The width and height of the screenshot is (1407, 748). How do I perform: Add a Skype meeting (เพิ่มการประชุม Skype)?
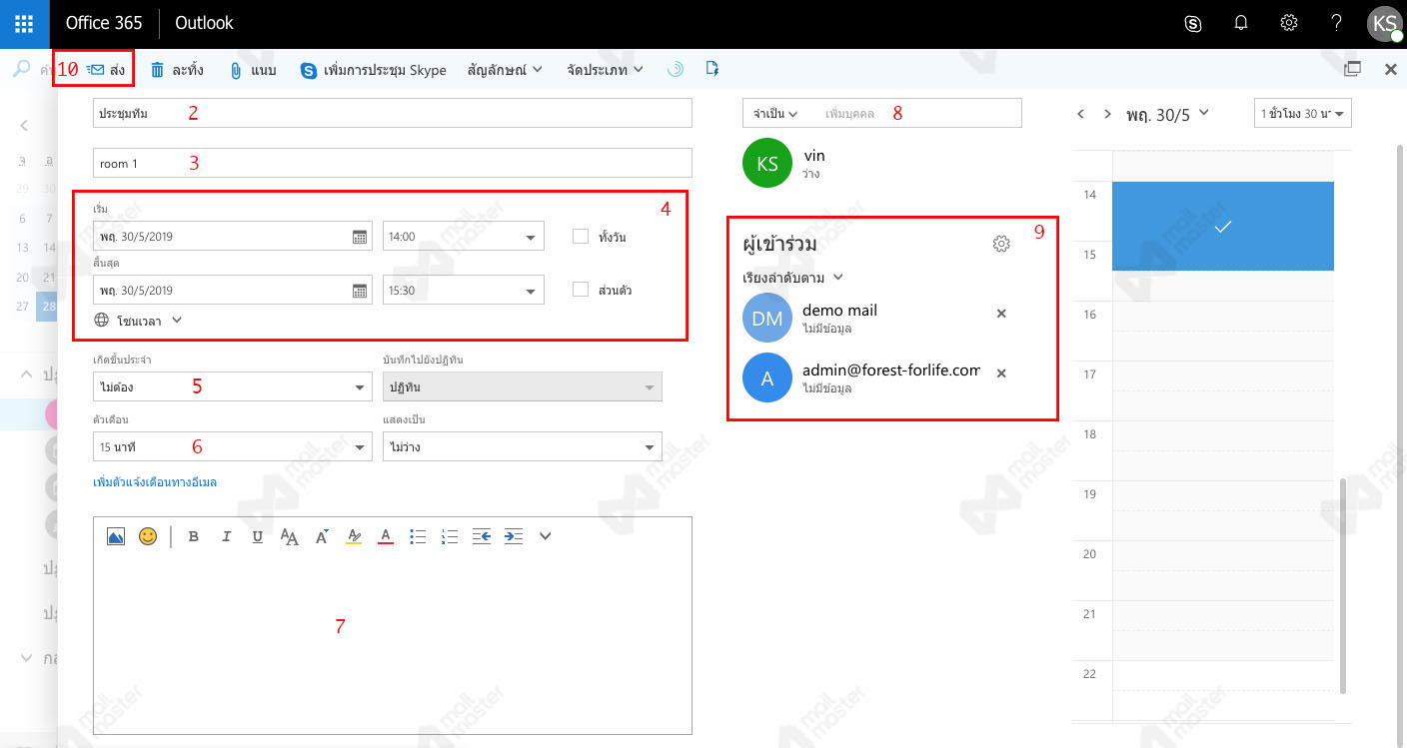point(374,70)
